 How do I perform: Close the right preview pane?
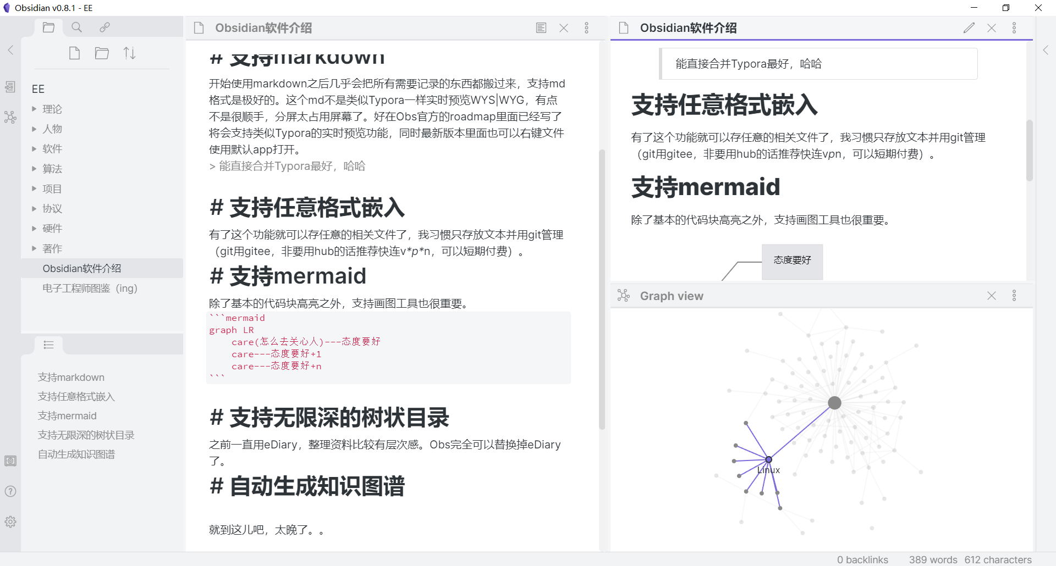[x=992, y=28]
